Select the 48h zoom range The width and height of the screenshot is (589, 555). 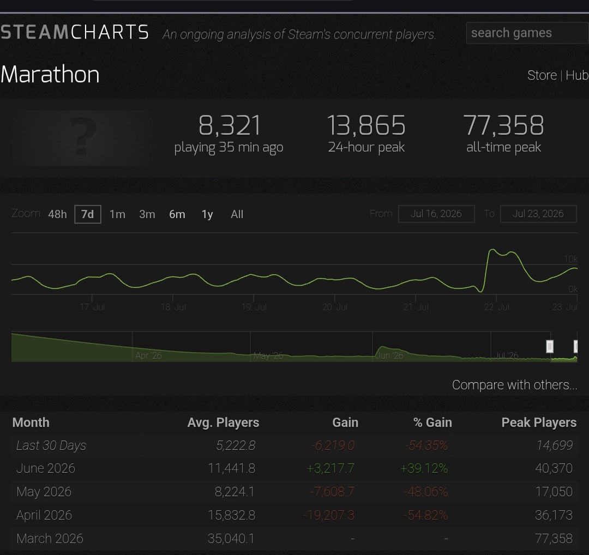point(57,214)
